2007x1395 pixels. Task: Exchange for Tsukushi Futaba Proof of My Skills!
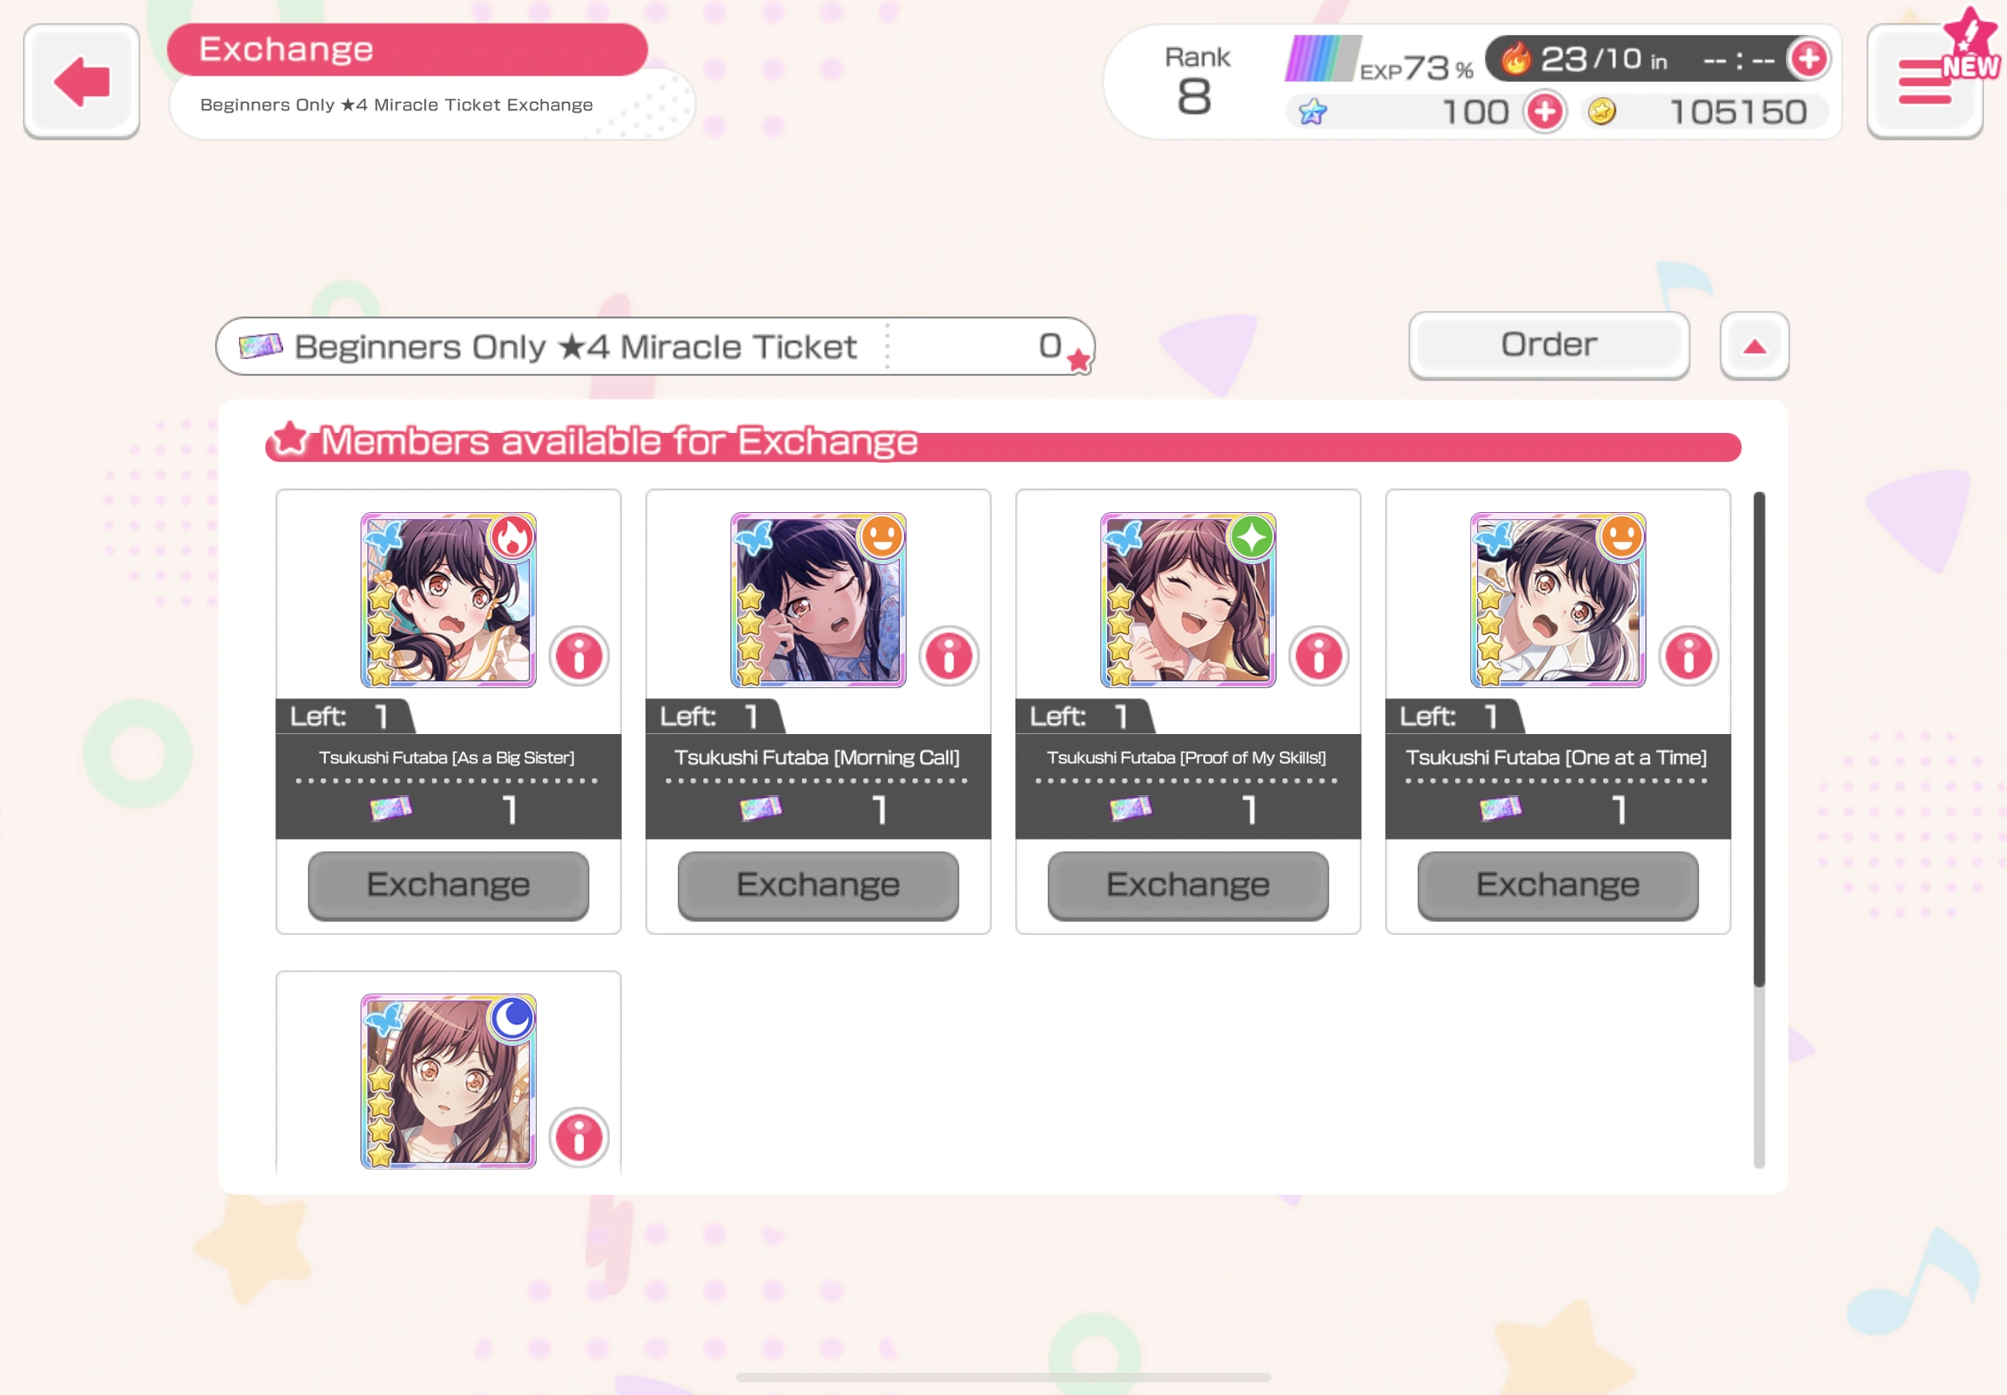tap(1188, 885)
